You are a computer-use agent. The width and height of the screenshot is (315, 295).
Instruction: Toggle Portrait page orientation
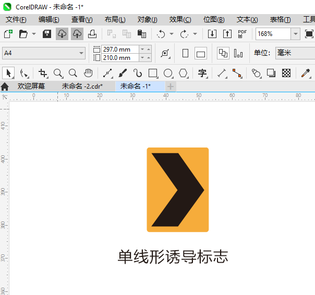(x=185, y=53)
